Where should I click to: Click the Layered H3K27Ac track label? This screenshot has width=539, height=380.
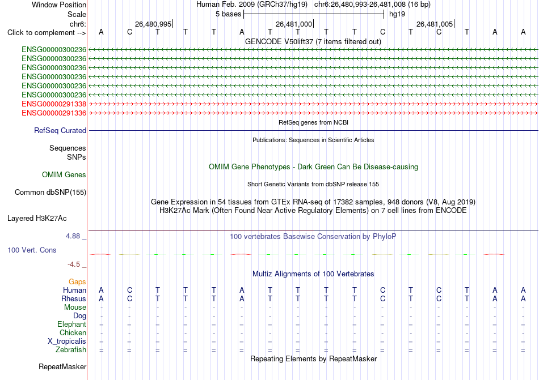point(37,219)
